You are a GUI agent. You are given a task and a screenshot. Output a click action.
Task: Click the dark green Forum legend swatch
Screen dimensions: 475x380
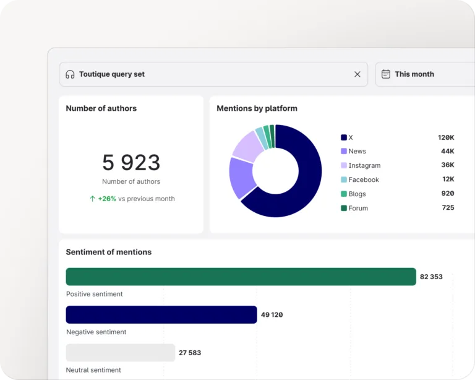point(343,208)
